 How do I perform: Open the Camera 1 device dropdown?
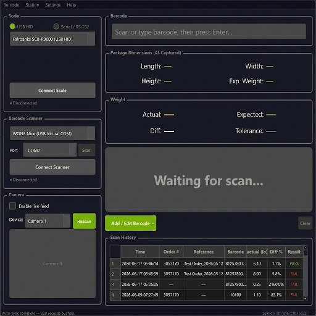click(x=48, y=221)
